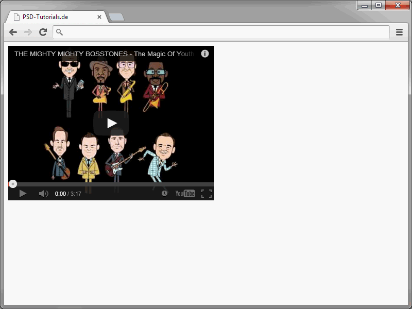The height and width of the screenshot is (309, 412).
Task: Click the page icon on the PSD-Tutorials.de tab
Action: tap(16, 17)
